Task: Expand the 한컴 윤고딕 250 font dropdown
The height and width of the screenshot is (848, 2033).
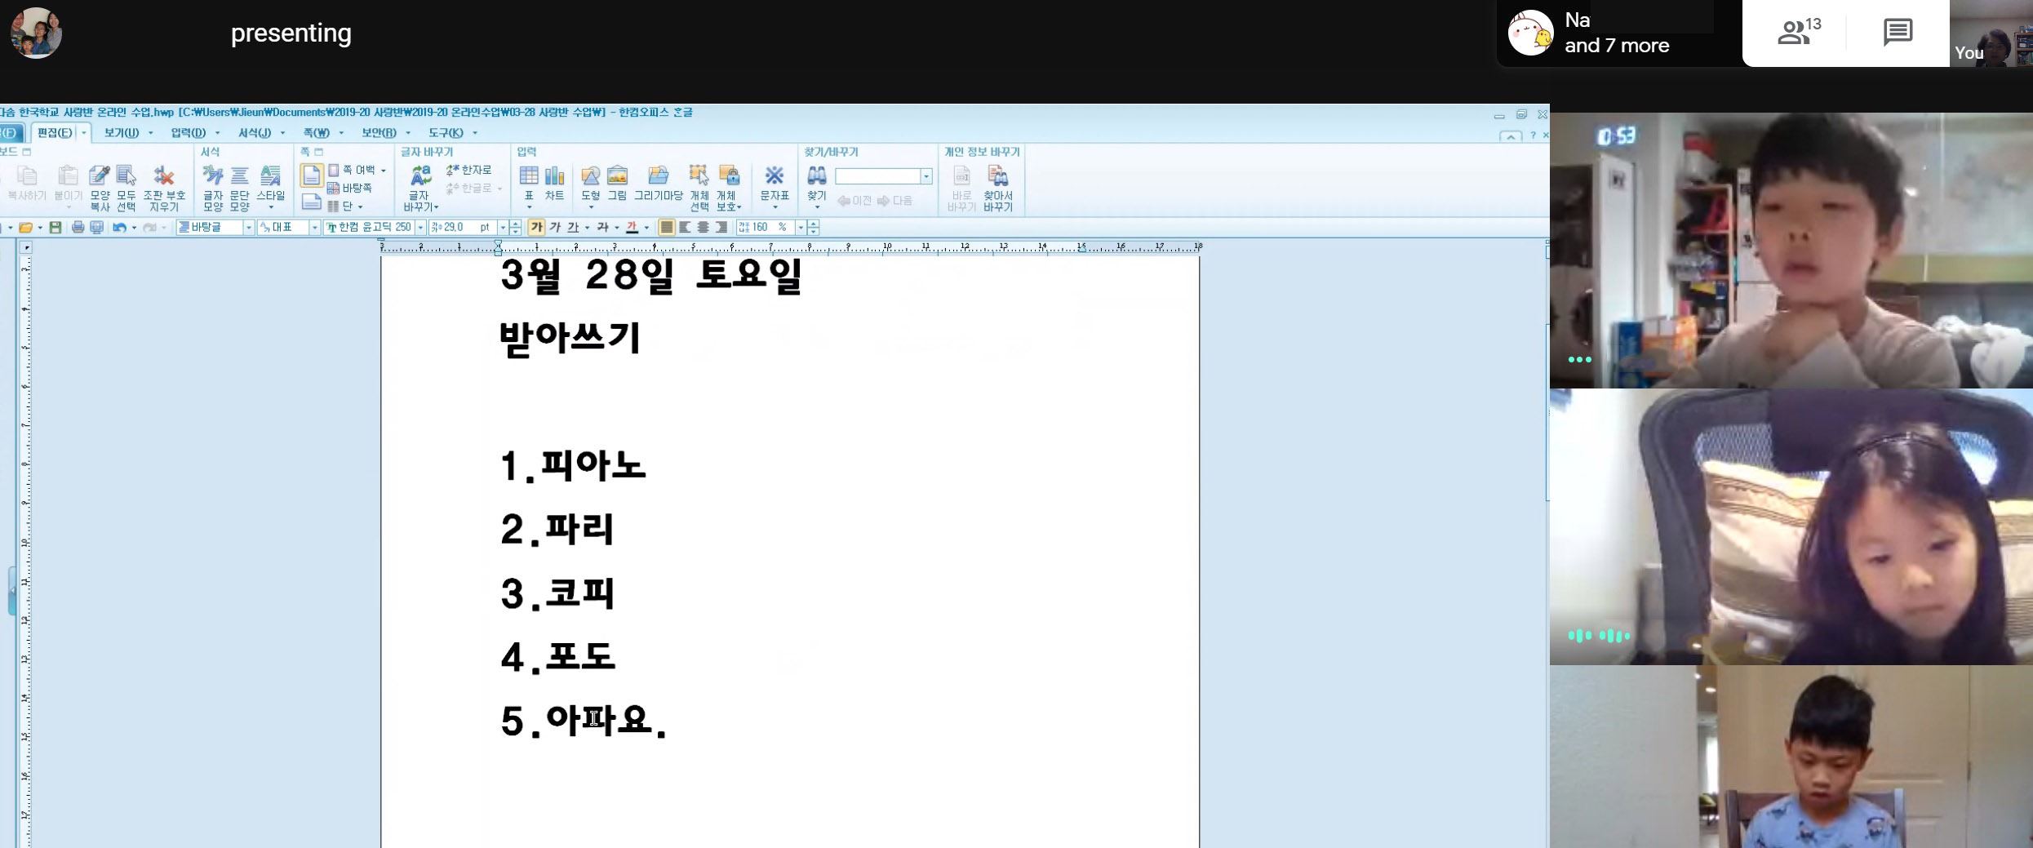Action: [420, 228]
